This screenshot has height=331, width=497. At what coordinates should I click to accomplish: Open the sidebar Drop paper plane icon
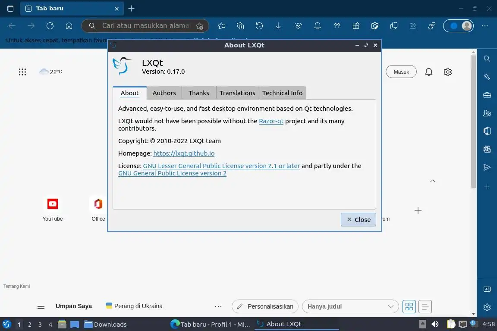(487, 167)
